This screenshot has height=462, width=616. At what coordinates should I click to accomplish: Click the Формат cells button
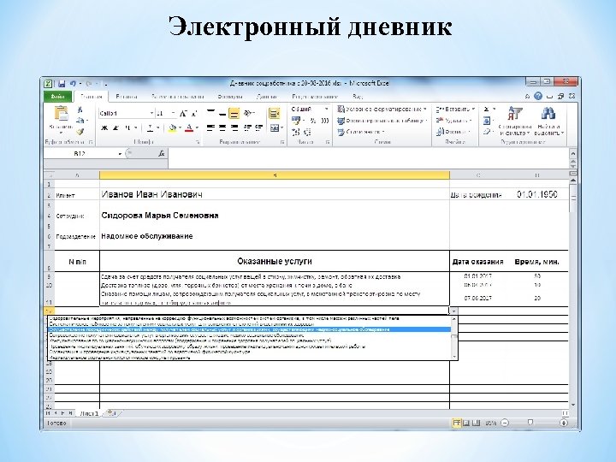point(453,132)
